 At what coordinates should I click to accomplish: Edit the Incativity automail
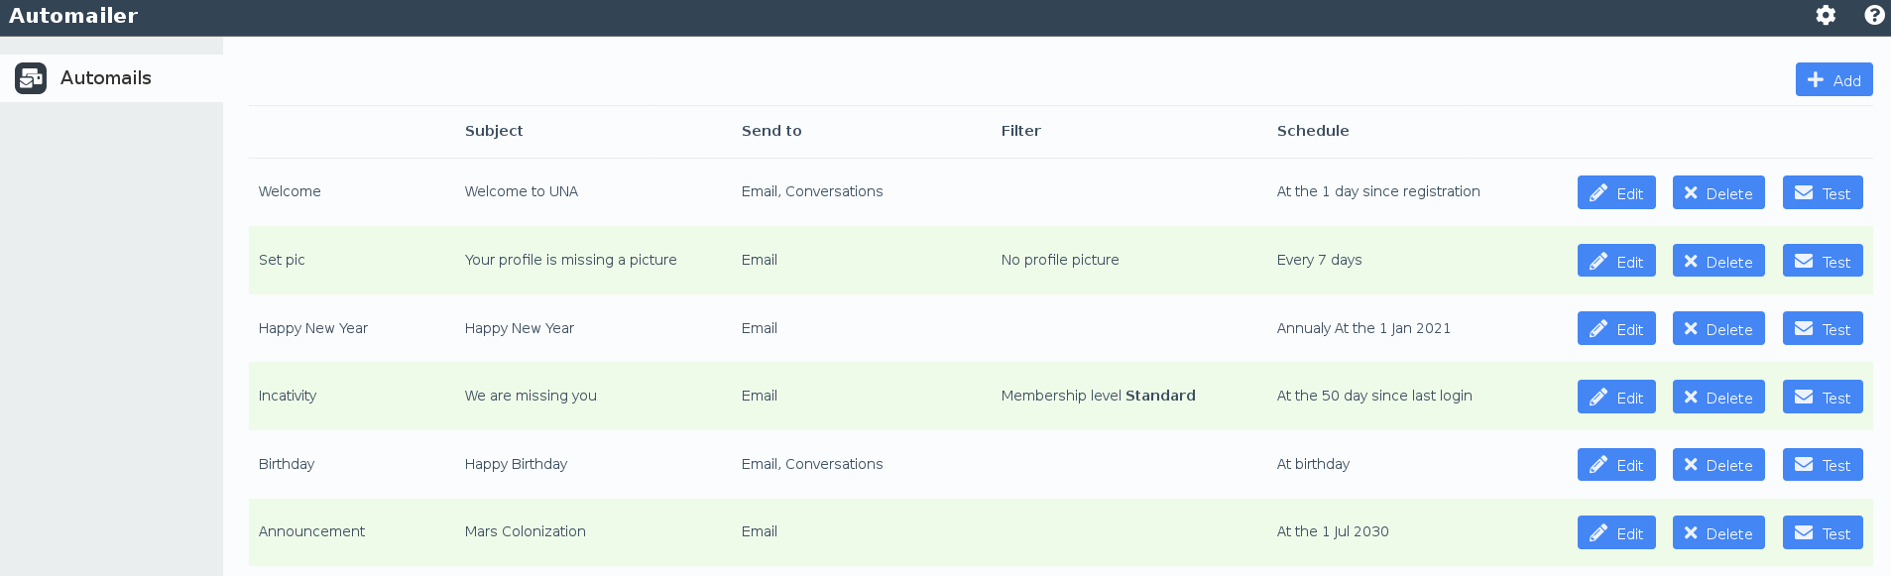click(1616, 398)
